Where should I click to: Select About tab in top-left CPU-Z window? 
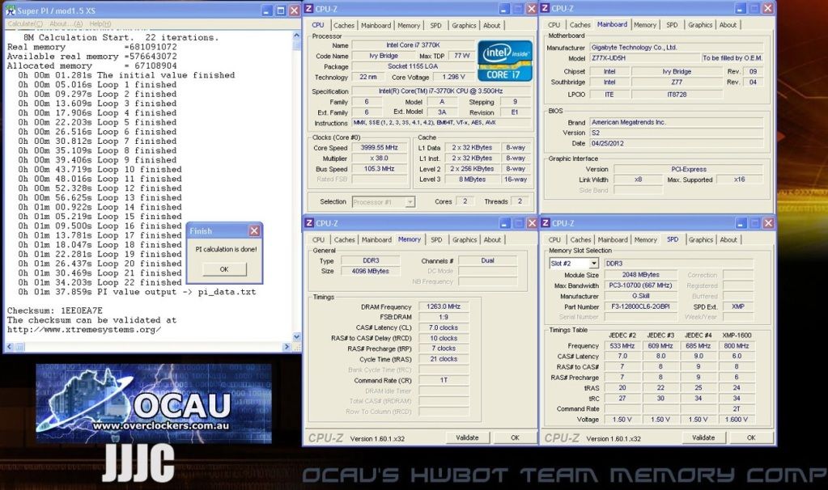tap(491, 25)
